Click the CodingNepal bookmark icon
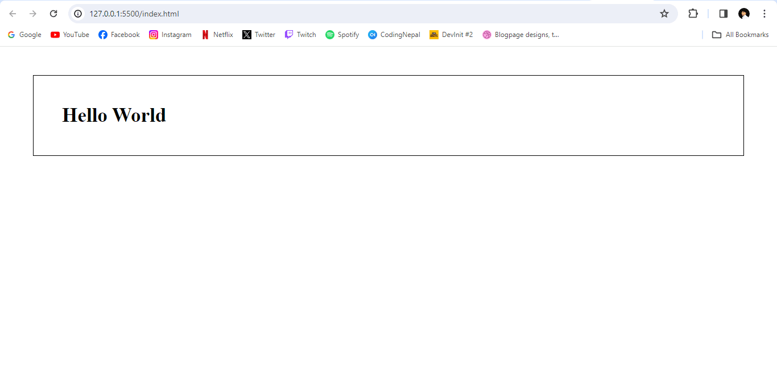Viewport: 777px width, 392px height. pyautogui.click(x=374, y=35)
